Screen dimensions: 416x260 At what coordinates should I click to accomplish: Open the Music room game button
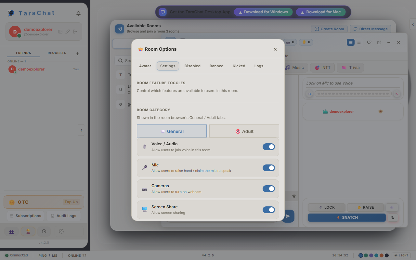click(295, 68)
